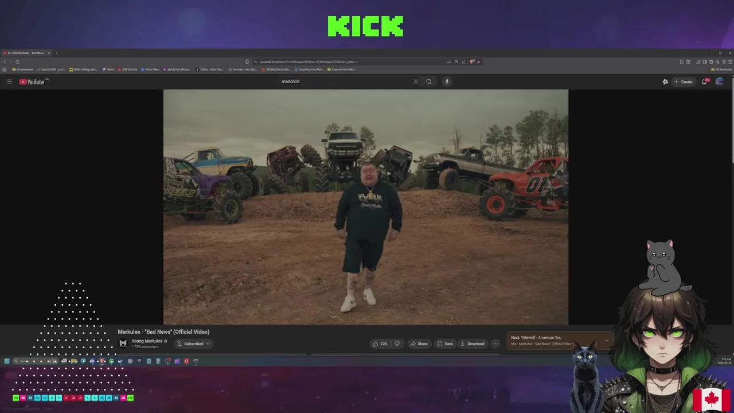Dislike the Bad News video

[397, 344]
